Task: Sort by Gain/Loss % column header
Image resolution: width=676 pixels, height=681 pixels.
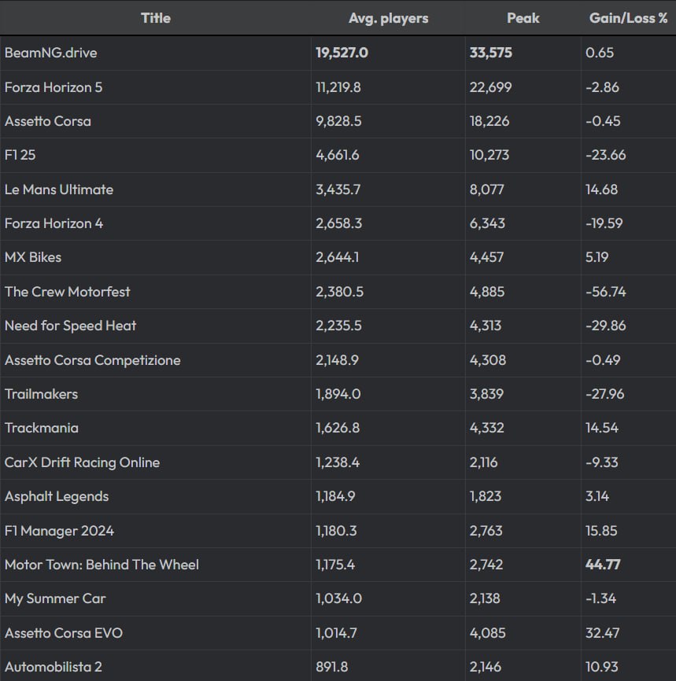Action: tap(628, 18)
